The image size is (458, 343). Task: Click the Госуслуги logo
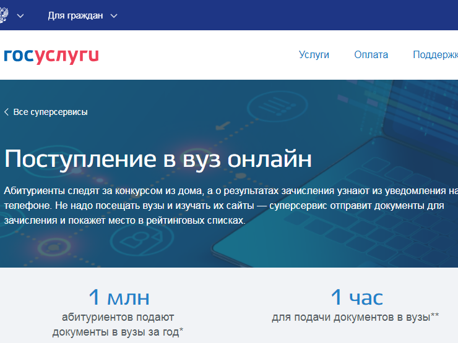point(51,56)
